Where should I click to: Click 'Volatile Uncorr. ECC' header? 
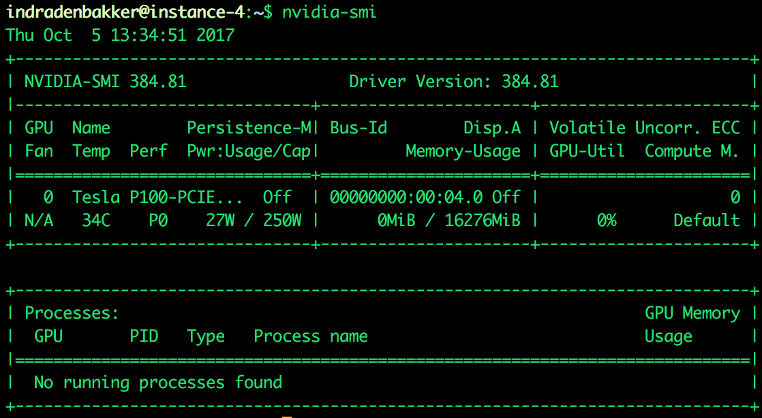click(645, 128)
